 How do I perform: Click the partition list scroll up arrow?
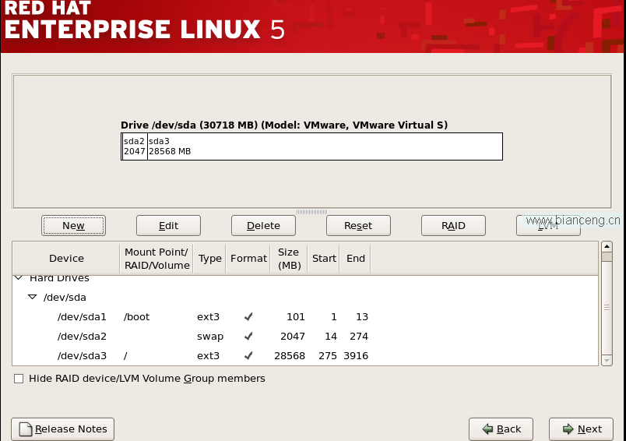click(x=607, y=246)
